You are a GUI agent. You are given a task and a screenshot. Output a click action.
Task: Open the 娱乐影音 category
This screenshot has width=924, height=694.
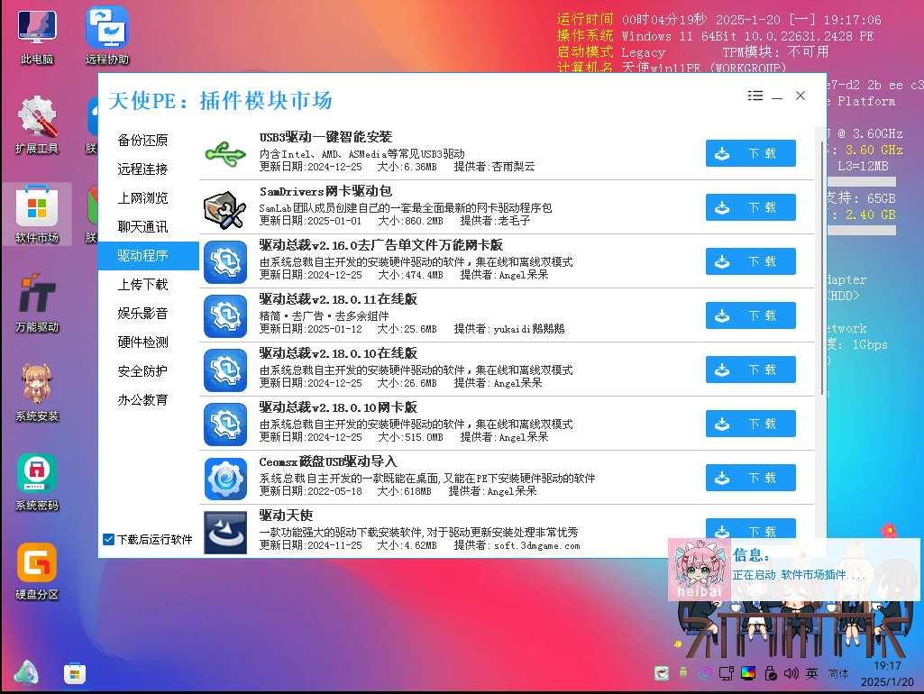142,314
